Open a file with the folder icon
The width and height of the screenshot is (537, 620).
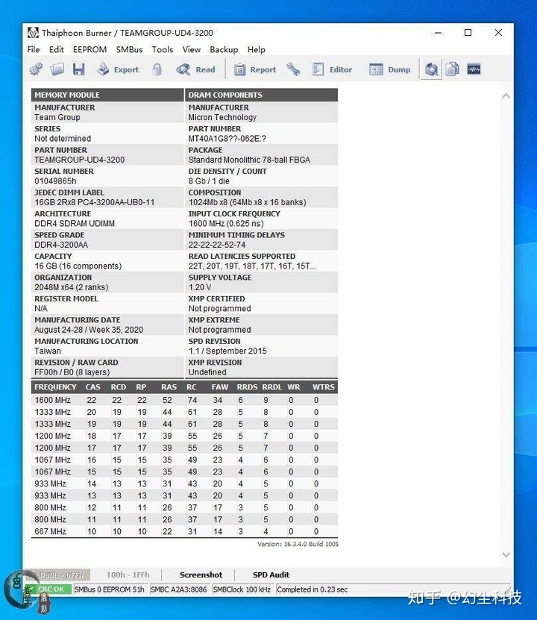pyautogui.click(x=57, y=69)
